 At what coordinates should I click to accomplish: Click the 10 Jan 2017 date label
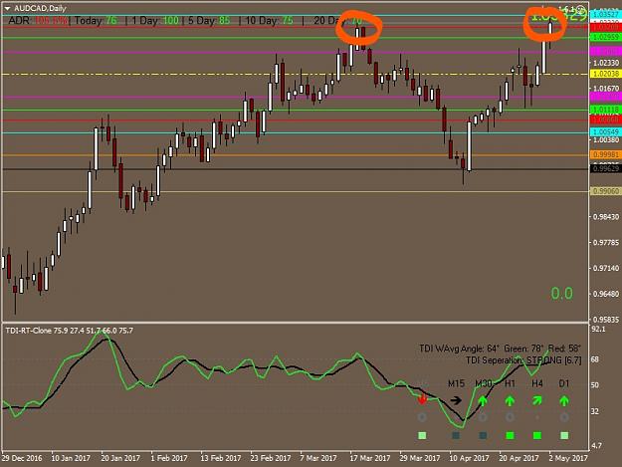pos(71,458)
